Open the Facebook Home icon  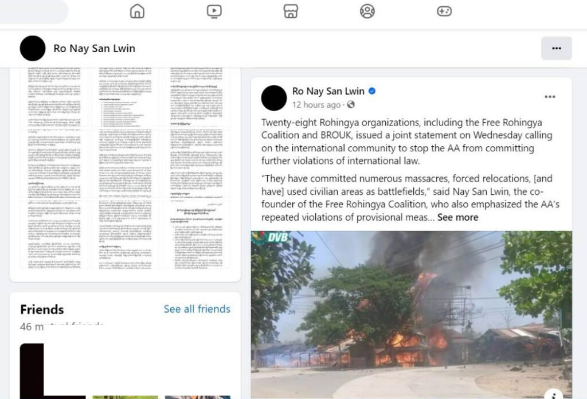click(x=137, y=11)
